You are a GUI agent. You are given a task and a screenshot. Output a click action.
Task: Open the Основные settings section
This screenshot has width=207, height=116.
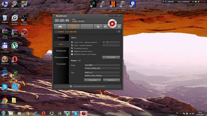pos(61,38)
